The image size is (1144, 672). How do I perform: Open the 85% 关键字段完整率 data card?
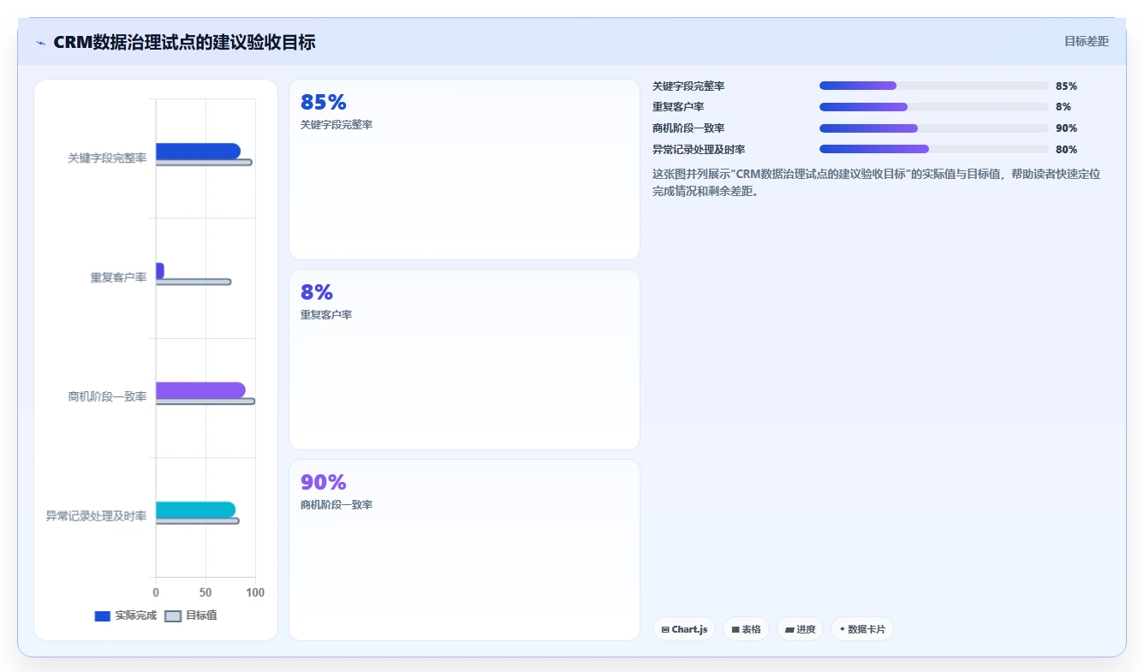point(464,169)
